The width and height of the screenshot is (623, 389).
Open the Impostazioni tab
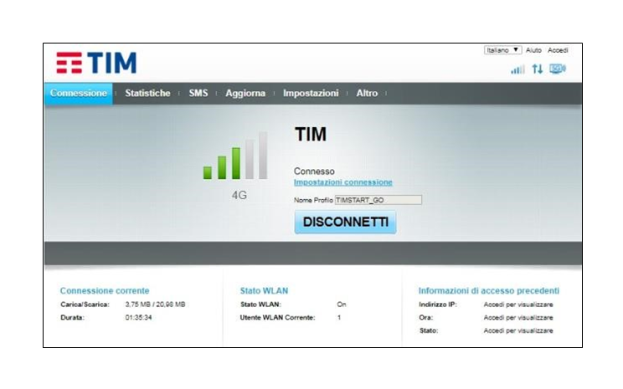(311, 94)
